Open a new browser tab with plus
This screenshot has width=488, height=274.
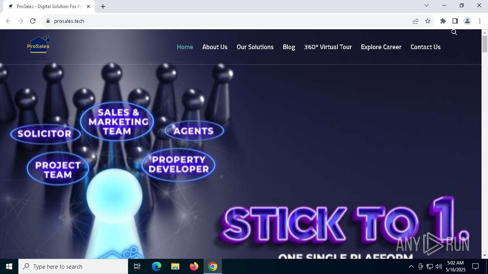pos(103,6)
